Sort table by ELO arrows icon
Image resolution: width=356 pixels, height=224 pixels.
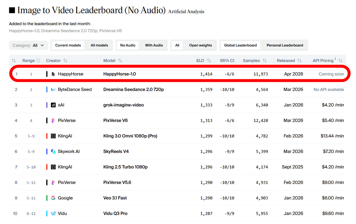(x=209, y=60)
